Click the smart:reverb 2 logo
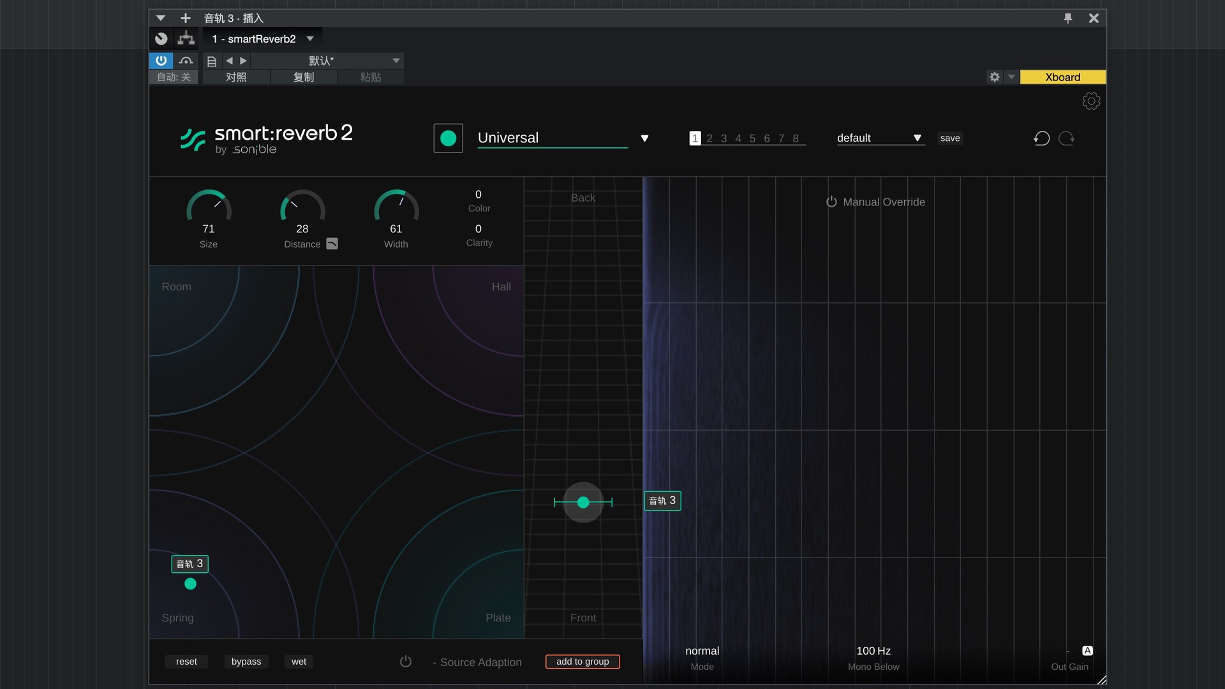The image size is (1225, 689). click(267, 138)
